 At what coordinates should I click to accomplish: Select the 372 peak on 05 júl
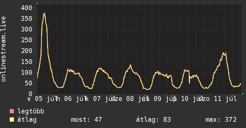tap(44, 13)
